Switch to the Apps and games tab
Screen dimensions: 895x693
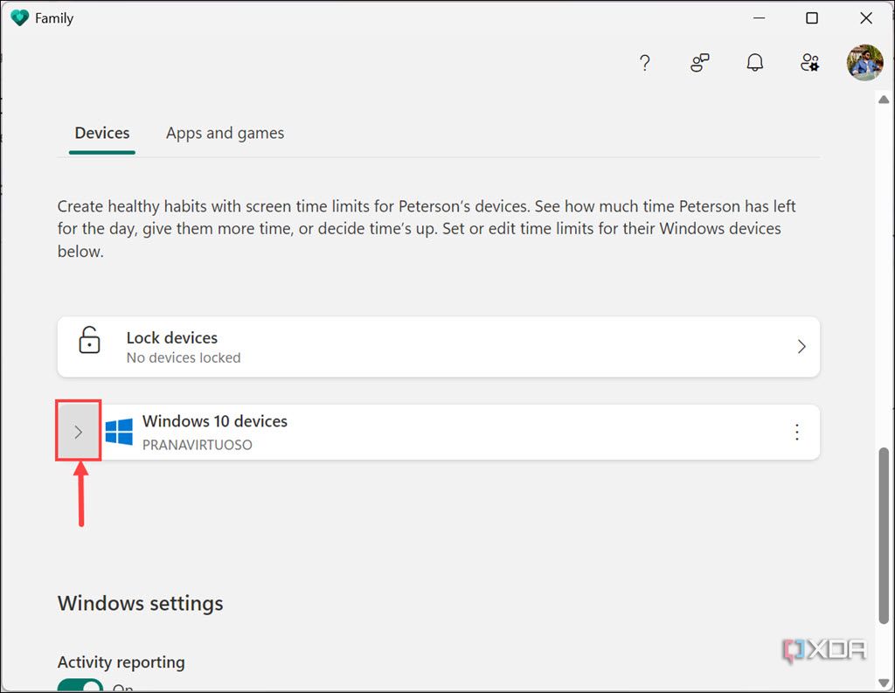225,133
